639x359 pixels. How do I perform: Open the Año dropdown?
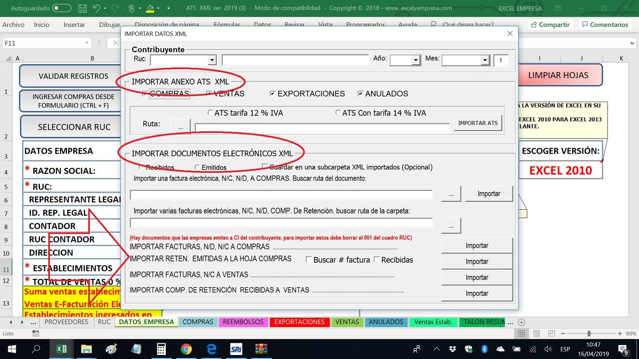coord(416,60)
